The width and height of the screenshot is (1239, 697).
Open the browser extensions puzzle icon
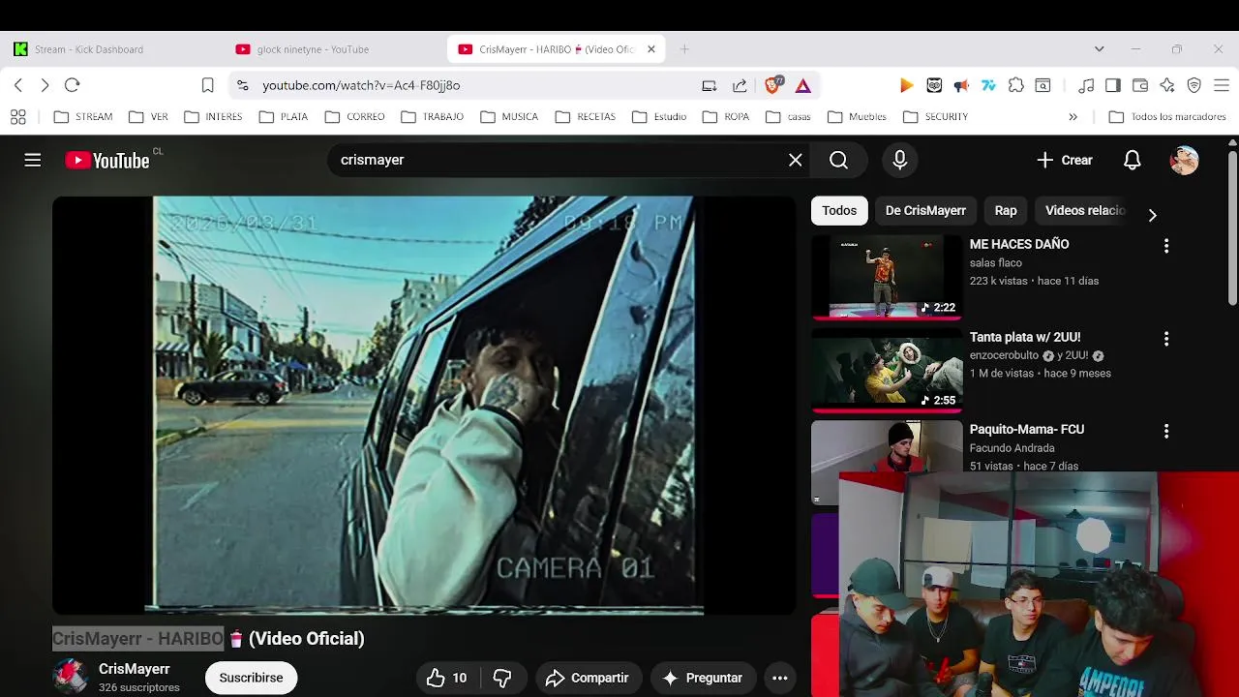click(x=1015, y=85)
